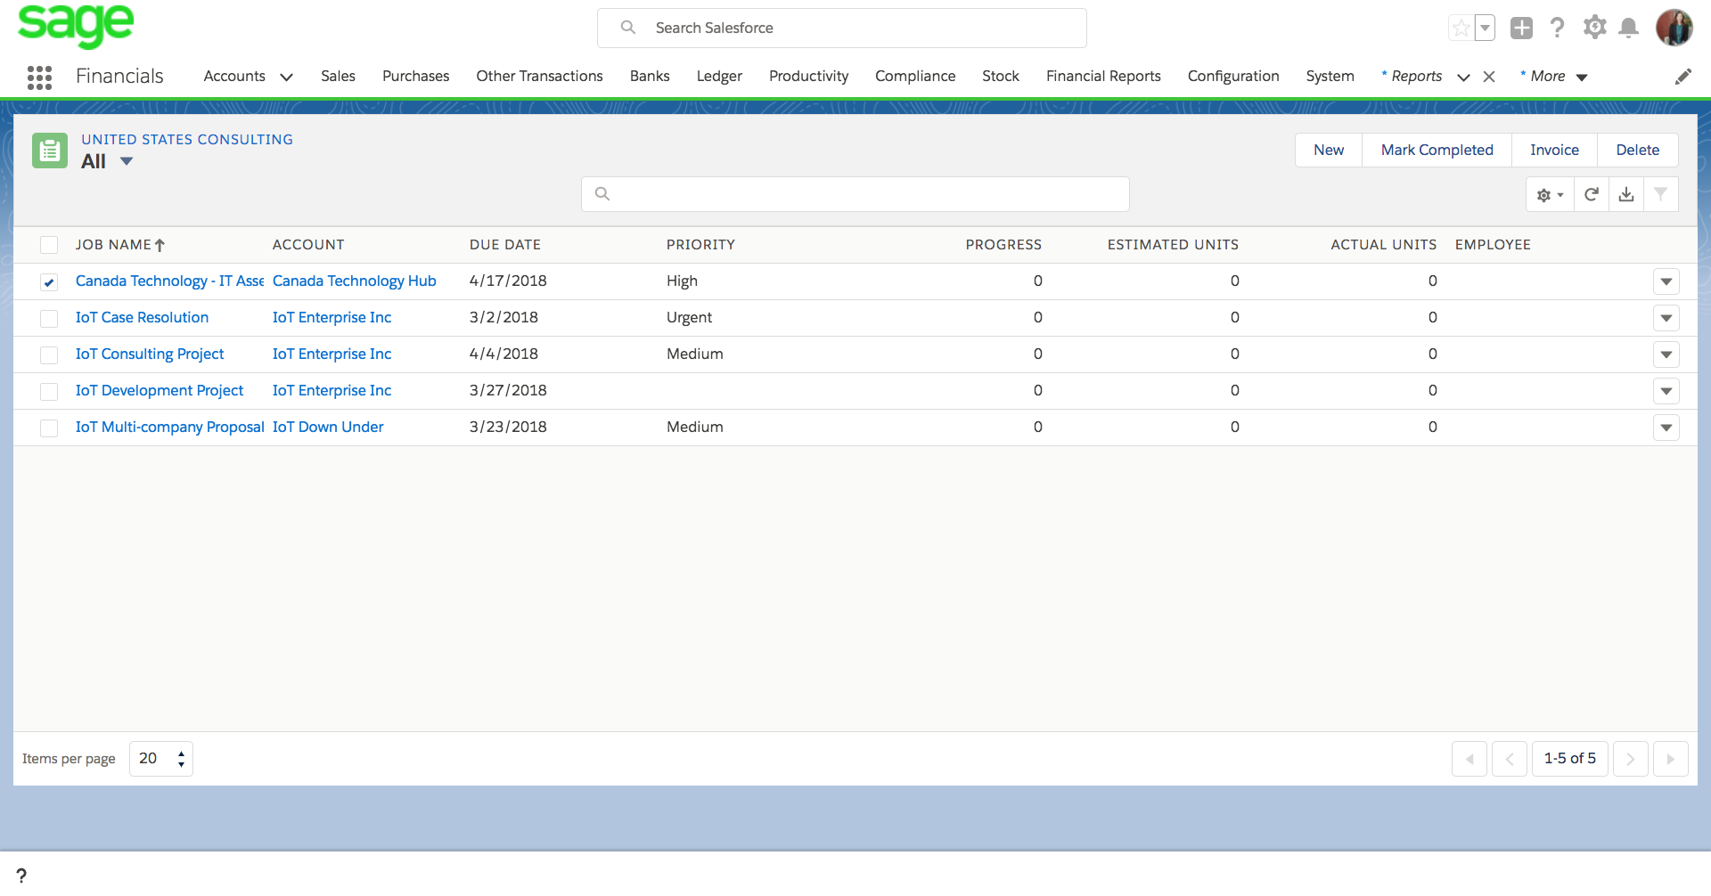Select the IoT Consulting Project row checkbox
This screenshot has height=896, width=1711.
coord(49,354)
